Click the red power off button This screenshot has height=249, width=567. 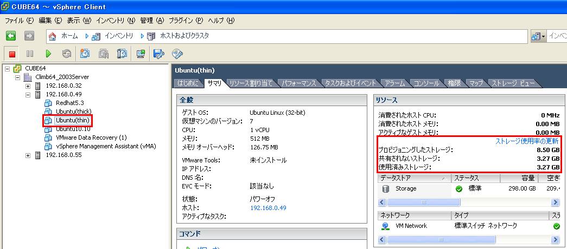click(12, 54)
